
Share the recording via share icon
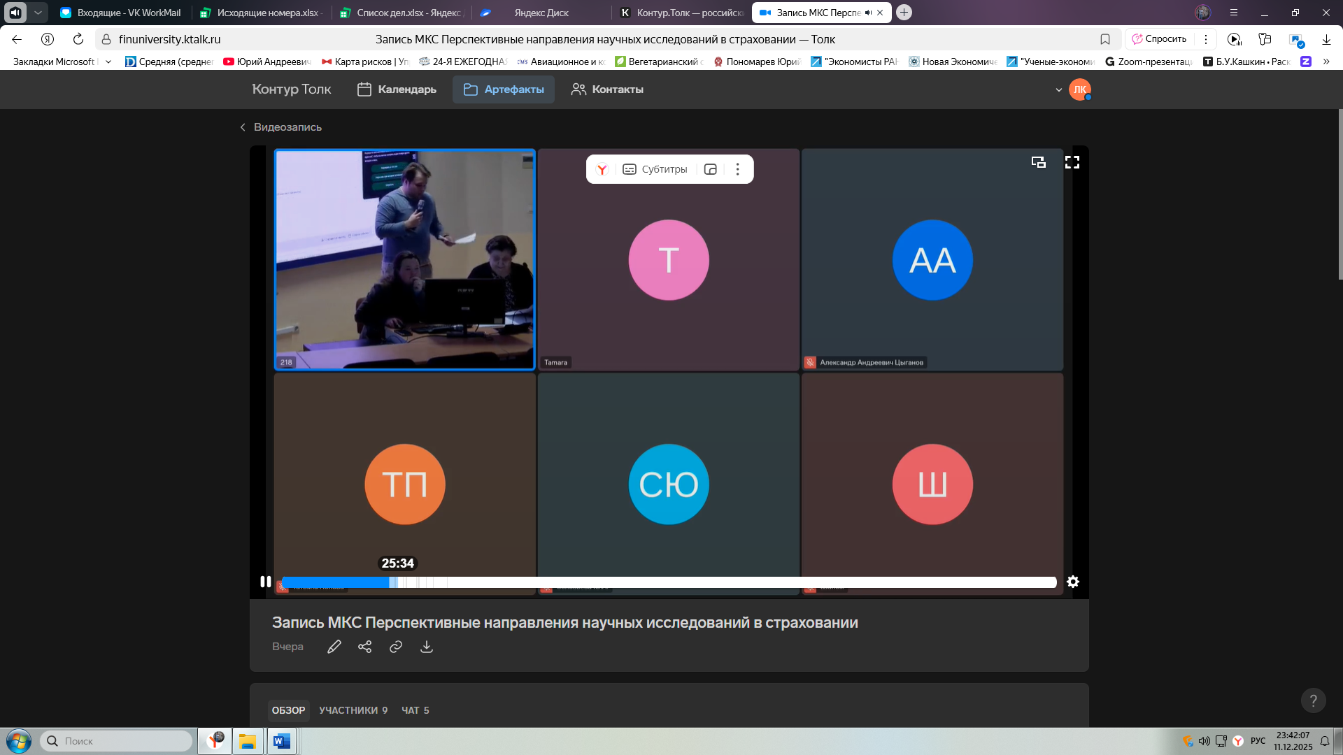coord(364,647)
